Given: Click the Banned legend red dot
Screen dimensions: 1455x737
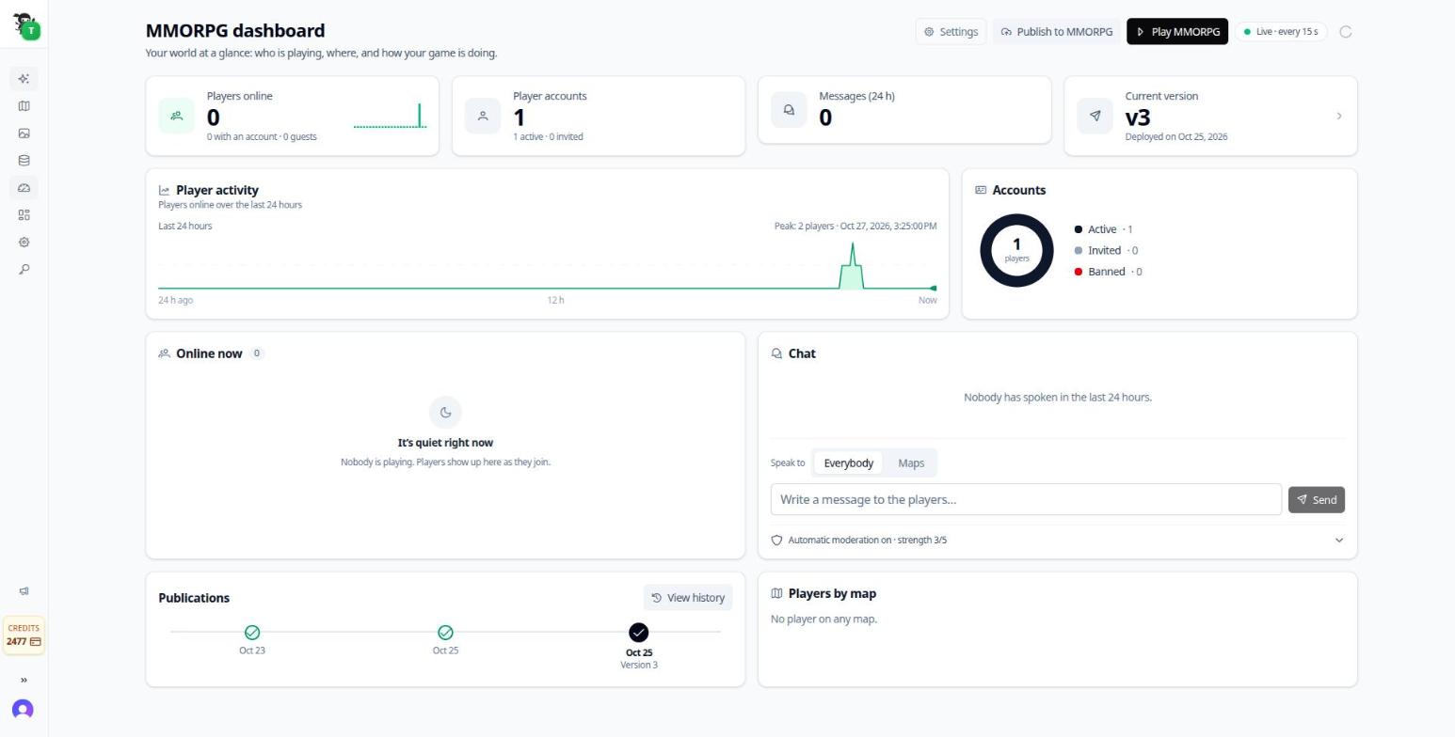Looking at the screenshot, I should point(1079,272).
